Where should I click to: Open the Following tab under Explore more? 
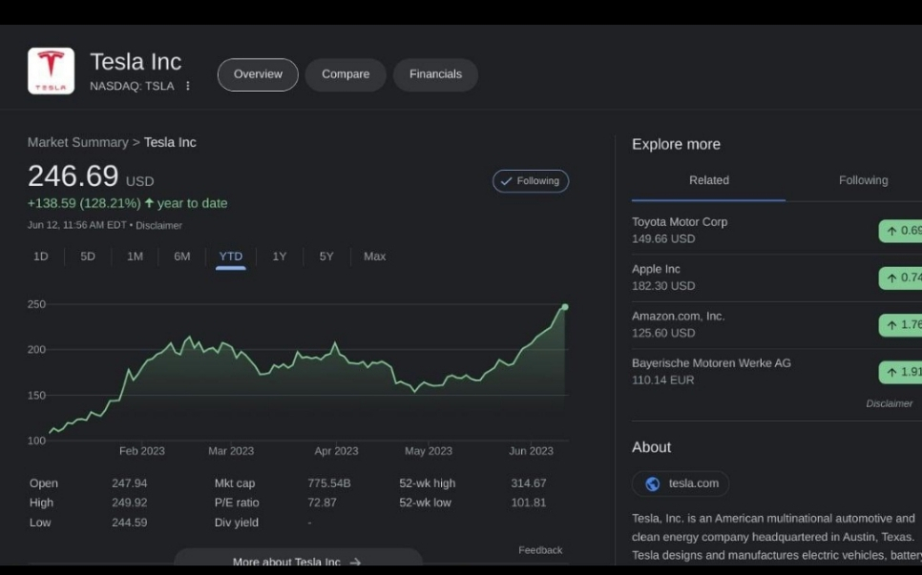pos(863,180)
